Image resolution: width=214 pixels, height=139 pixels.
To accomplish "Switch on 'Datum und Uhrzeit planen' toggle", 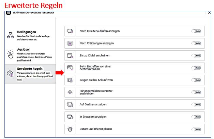I will [x=196, y=129].
